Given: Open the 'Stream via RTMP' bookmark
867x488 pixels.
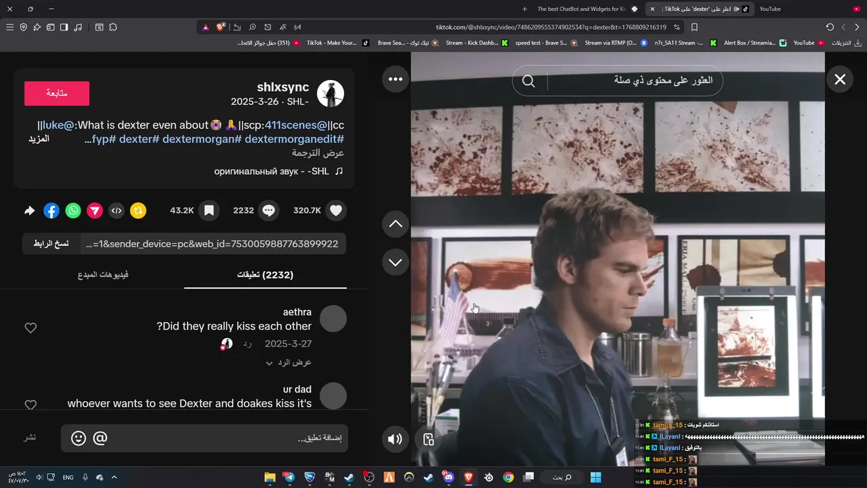Looking at the screenshot, I should click(615, 43).
